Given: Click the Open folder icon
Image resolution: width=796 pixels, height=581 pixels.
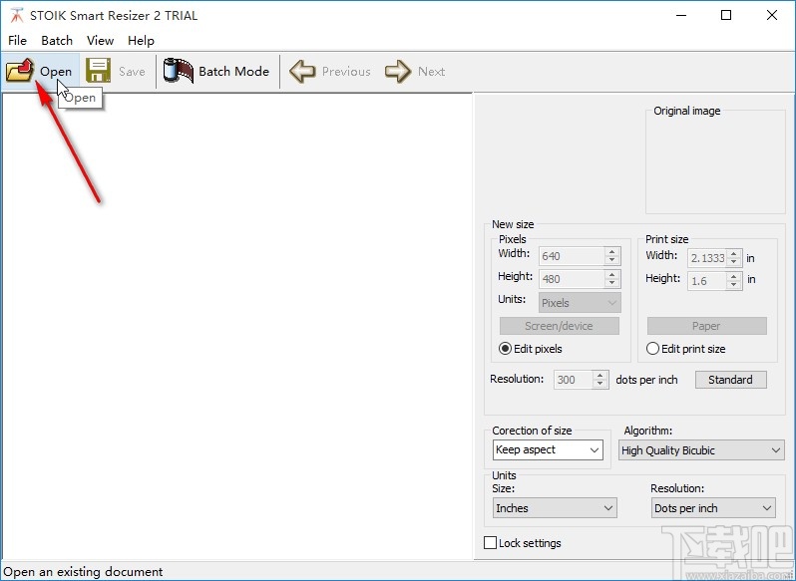Looking at the screenshot, I should pyautogui.click(x=20, y=71).
